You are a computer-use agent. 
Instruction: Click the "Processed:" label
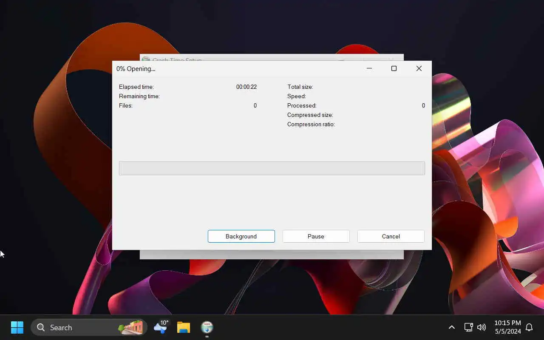302,105
